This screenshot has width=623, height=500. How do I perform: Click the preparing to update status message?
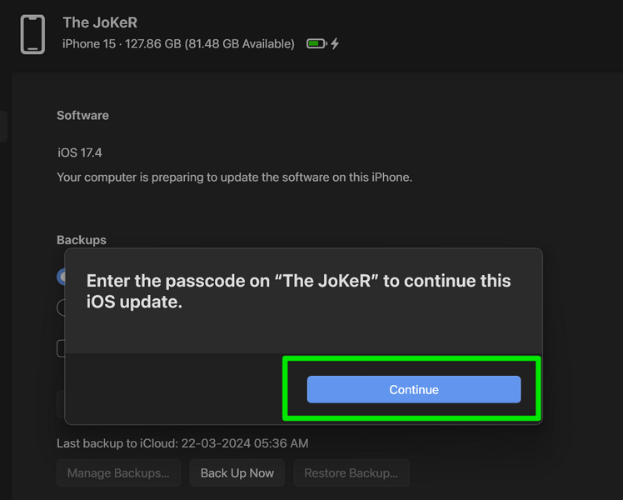(234, 177)
